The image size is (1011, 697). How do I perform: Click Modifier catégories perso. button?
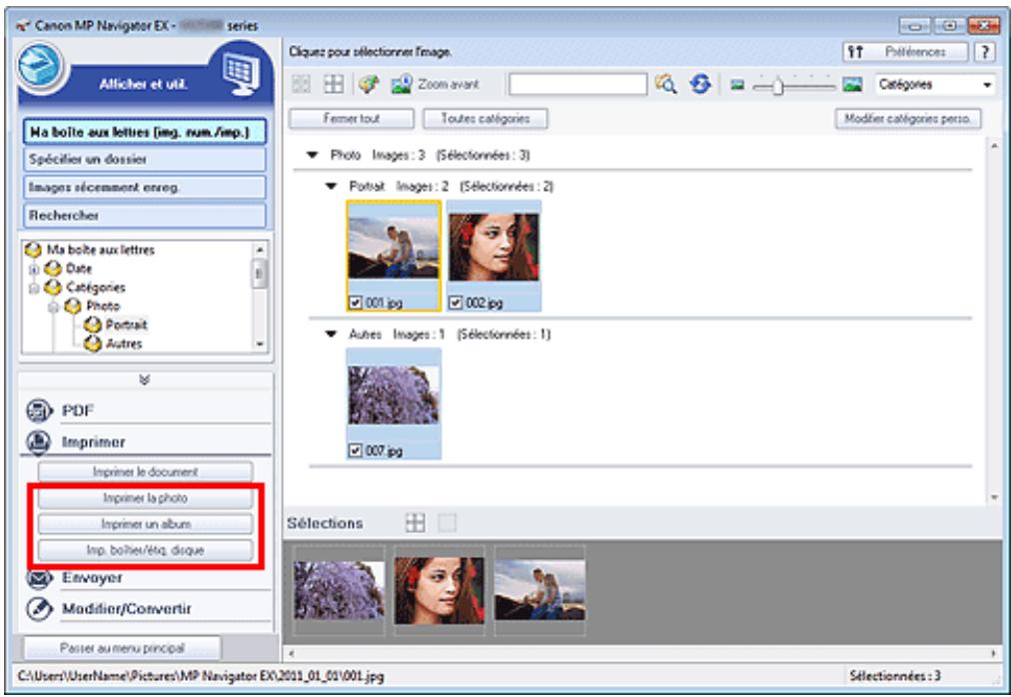pos(908,119)
